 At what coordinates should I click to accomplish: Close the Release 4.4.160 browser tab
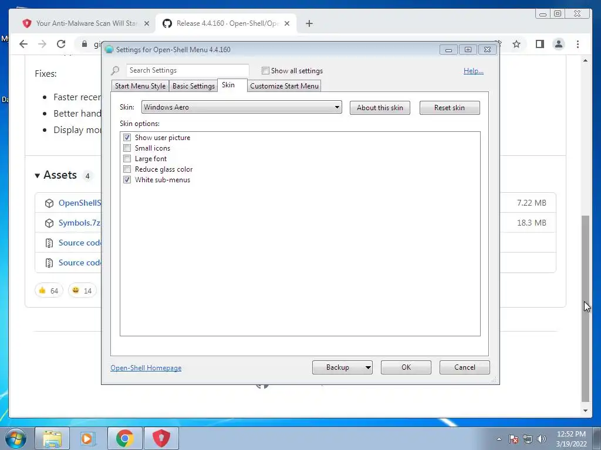tap(287, 23)
